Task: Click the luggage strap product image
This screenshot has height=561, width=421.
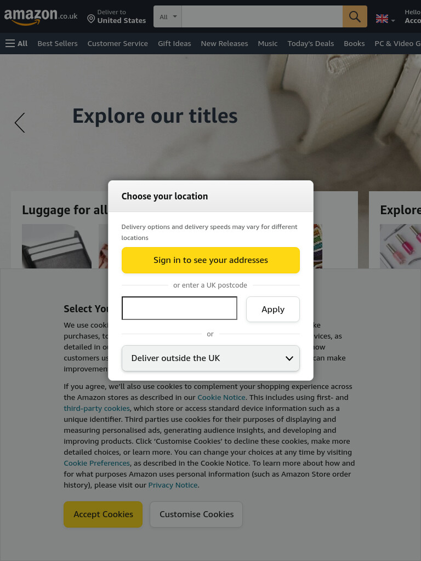Action: (x=56, y=246)
